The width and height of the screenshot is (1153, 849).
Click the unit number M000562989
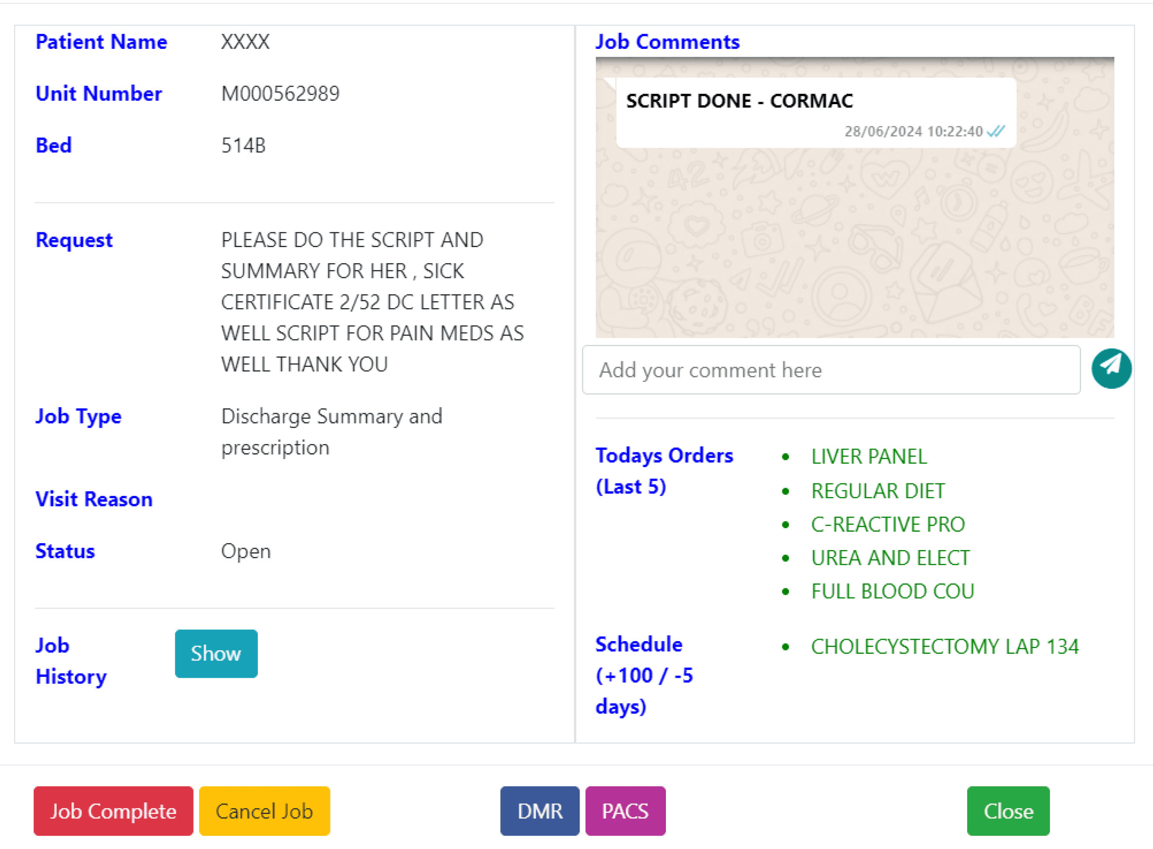280,94
